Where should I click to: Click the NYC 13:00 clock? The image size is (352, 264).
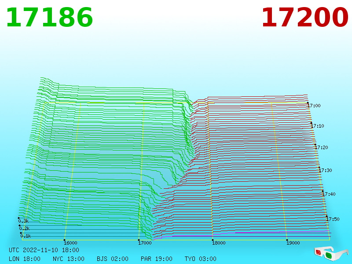click(69, 259)
